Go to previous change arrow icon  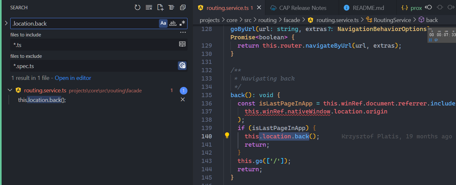pos(428,7)
